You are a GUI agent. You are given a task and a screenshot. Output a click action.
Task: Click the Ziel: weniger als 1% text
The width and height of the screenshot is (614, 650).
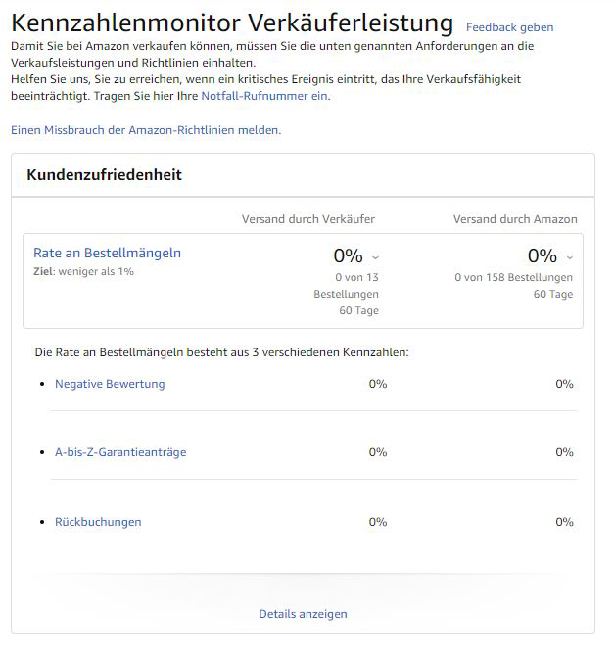point(83,271)
